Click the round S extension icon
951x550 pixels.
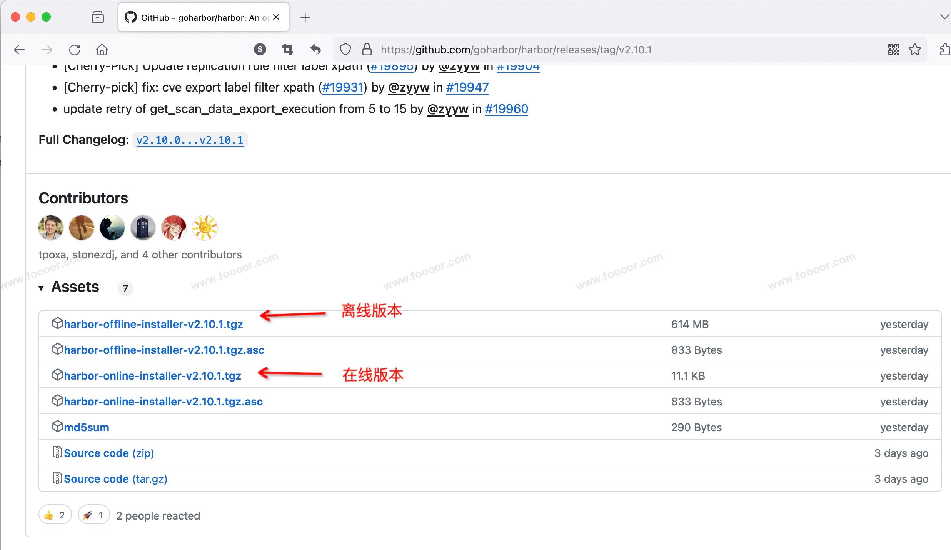pyautogui.click(x=260, y=49)
